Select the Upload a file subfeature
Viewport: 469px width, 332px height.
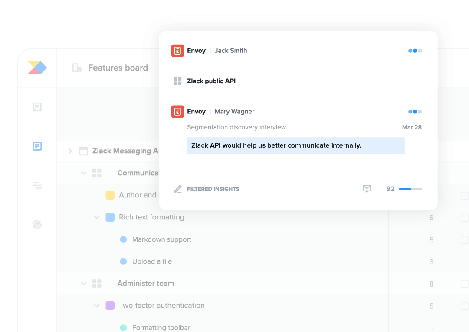(x=152, y=261)
